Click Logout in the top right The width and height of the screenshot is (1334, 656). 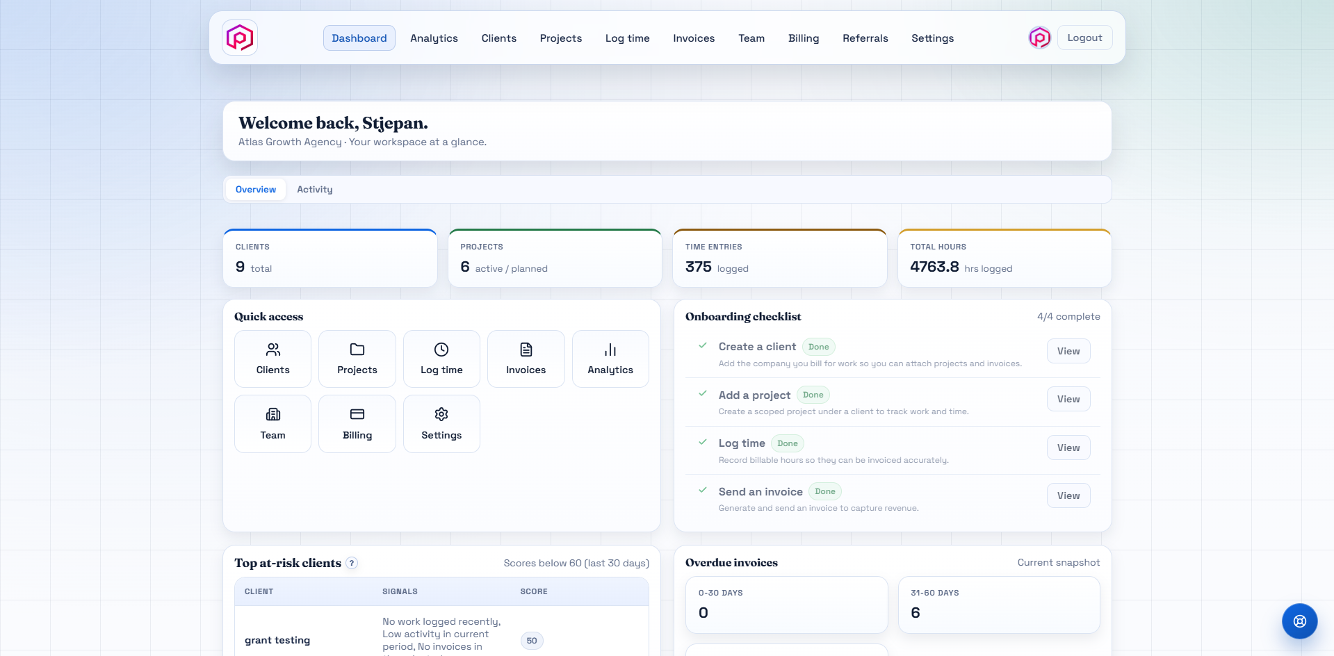click(1084, 38)
